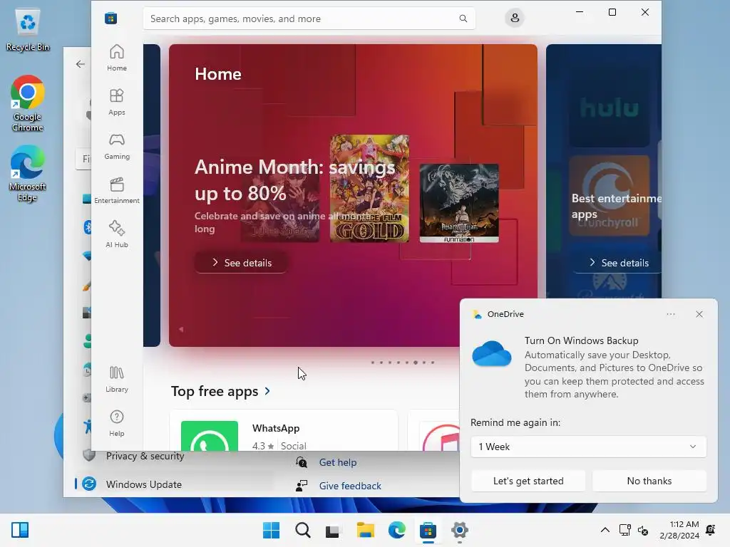The height and width of the screenshot is (547, 730).
Task: Go back in Settings window
Action: [x=81, y=64]
